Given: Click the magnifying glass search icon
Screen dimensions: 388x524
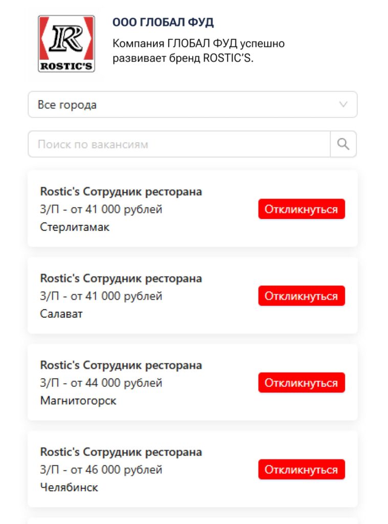Looking at the screenshot, I should [x=344, y=144].
